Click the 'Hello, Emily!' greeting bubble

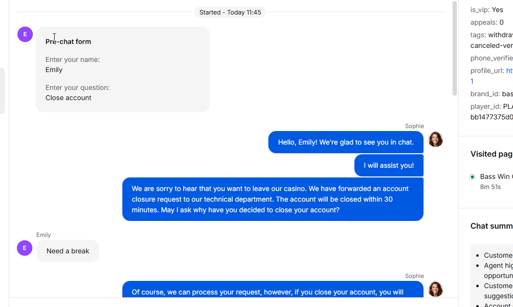pos(346,142)
